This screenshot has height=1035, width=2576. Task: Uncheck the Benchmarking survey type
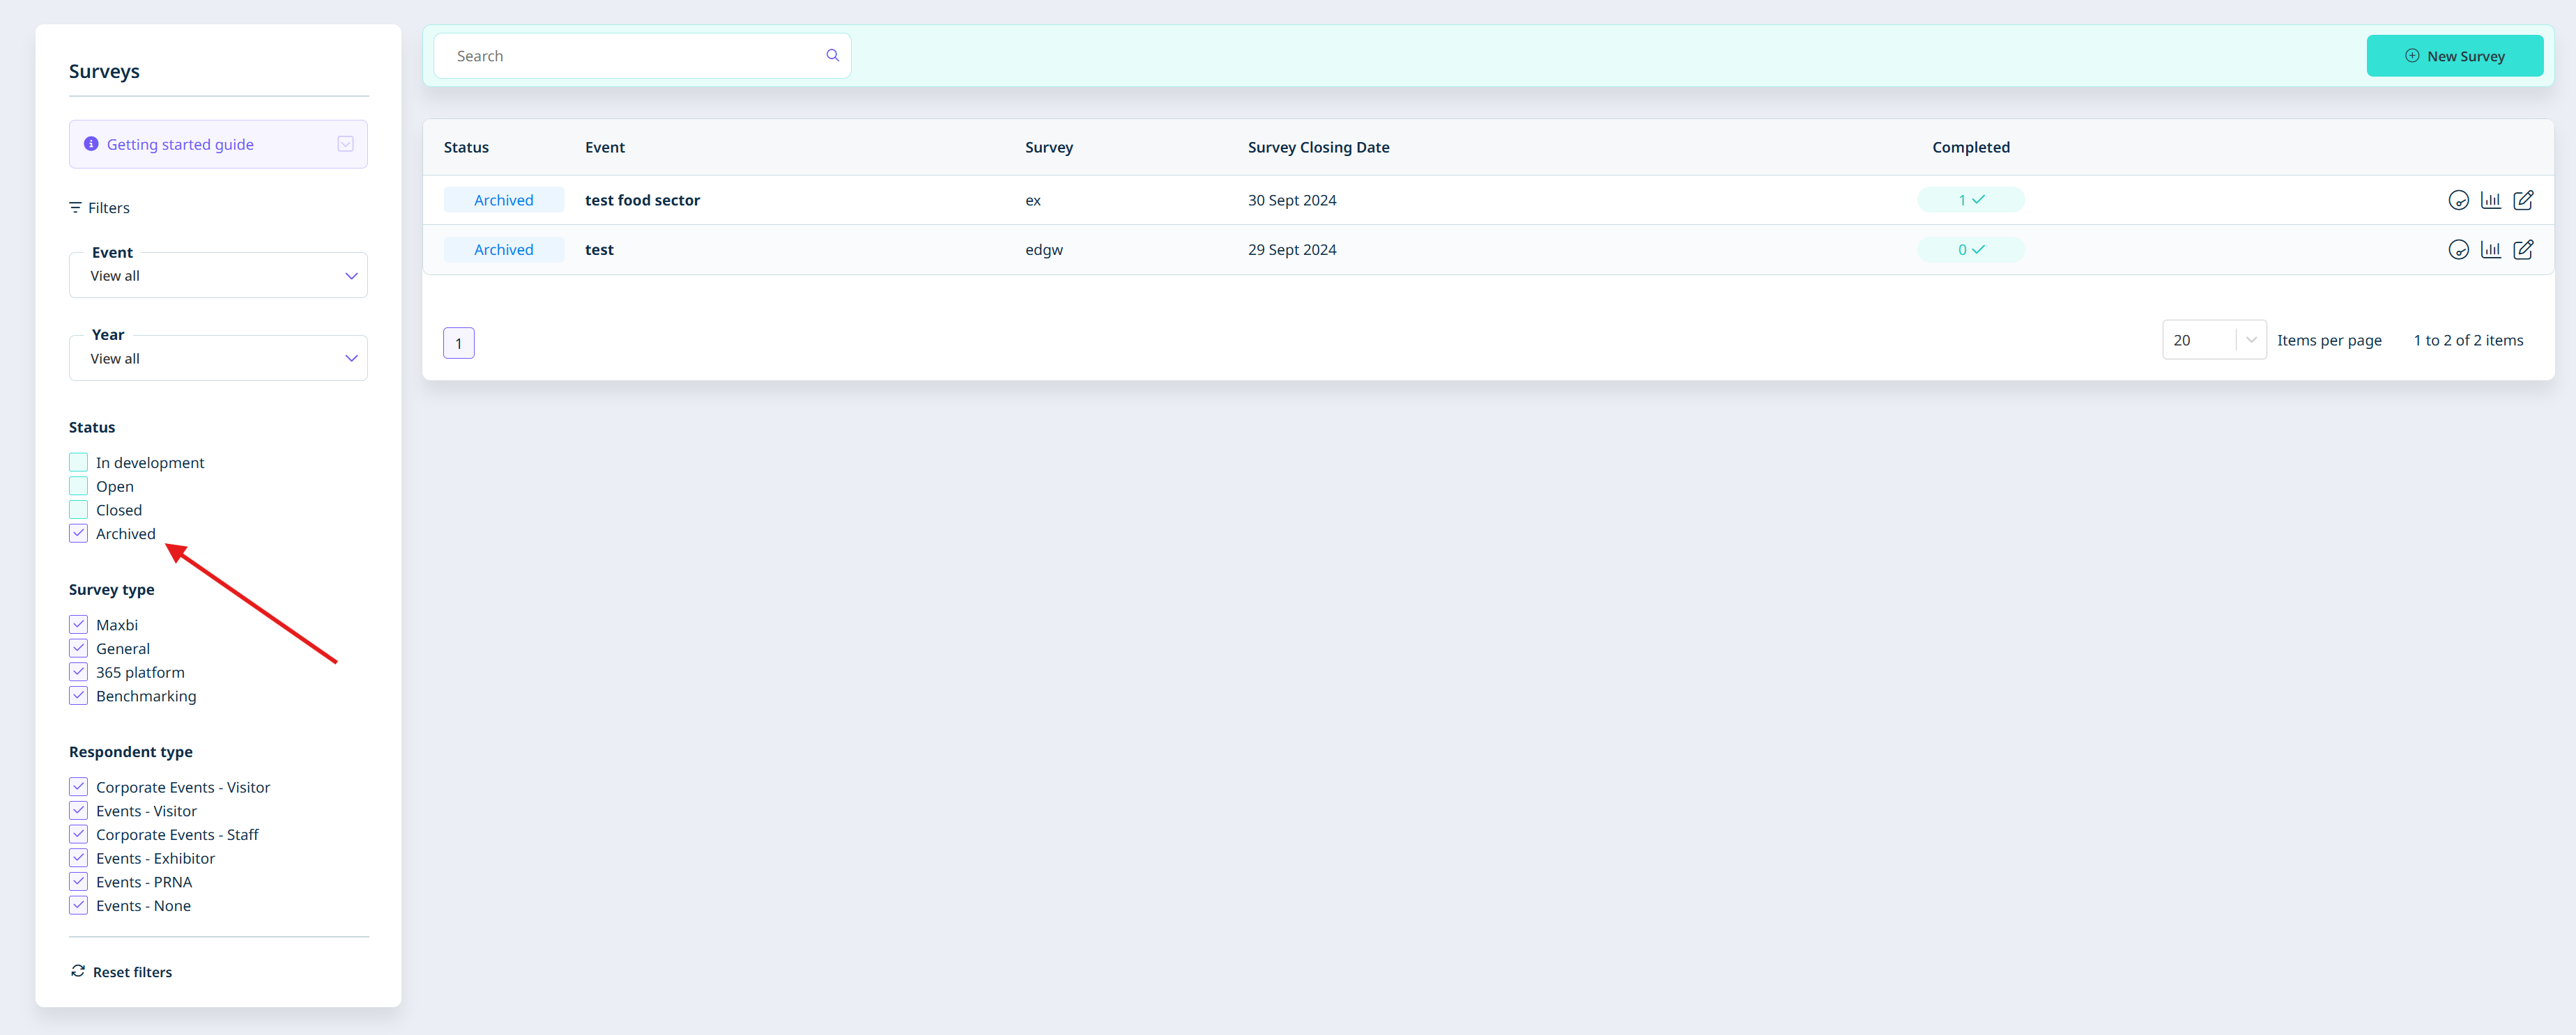(x=78, y=695)
